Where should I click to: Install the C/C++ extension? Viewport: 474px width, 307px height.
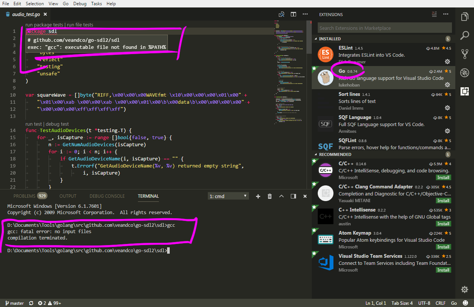(x=443, y=178)
